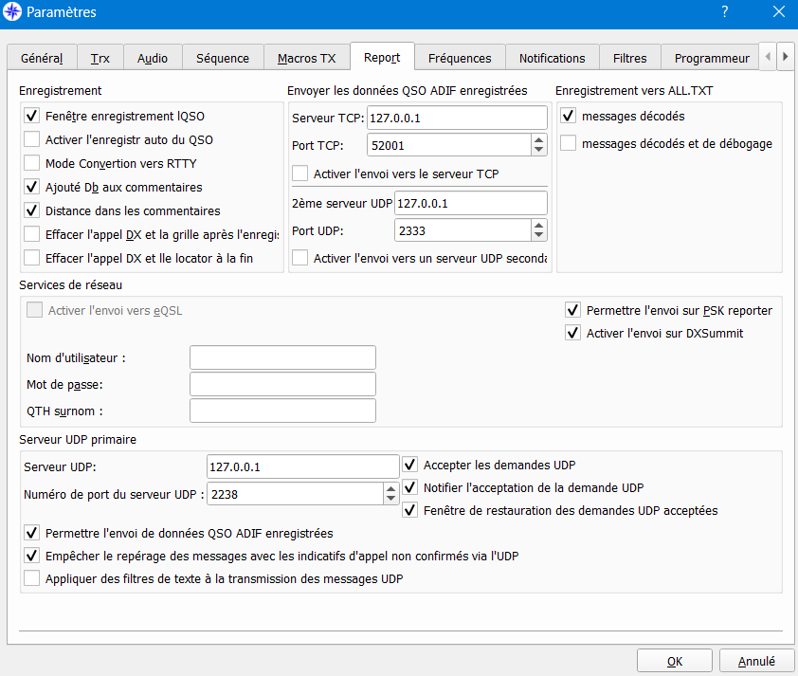Switch to the Notifications tab
This screenshot has height=676, width=798.
click(552, 58)
